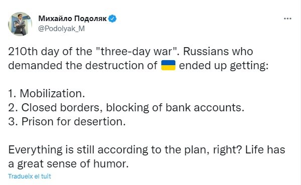Click the text '2. Closed borders,'

(x=55, y=107)
